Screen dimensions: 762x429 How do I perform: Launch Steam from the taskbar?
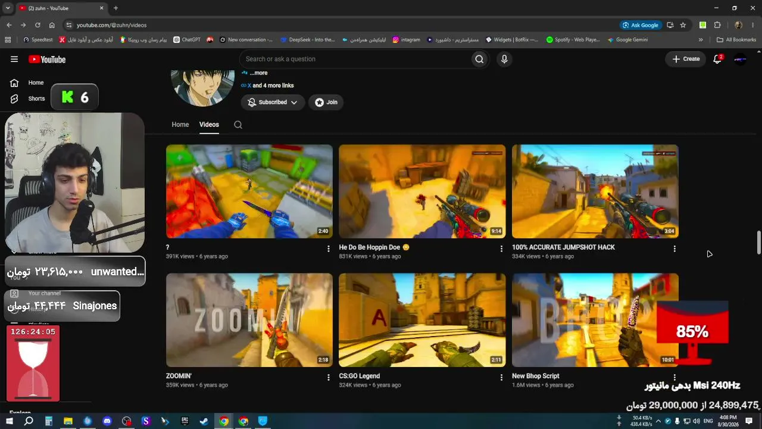coord(204,421)
